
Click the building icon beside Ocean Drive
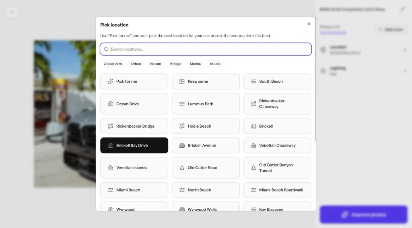tap(111, 104)
